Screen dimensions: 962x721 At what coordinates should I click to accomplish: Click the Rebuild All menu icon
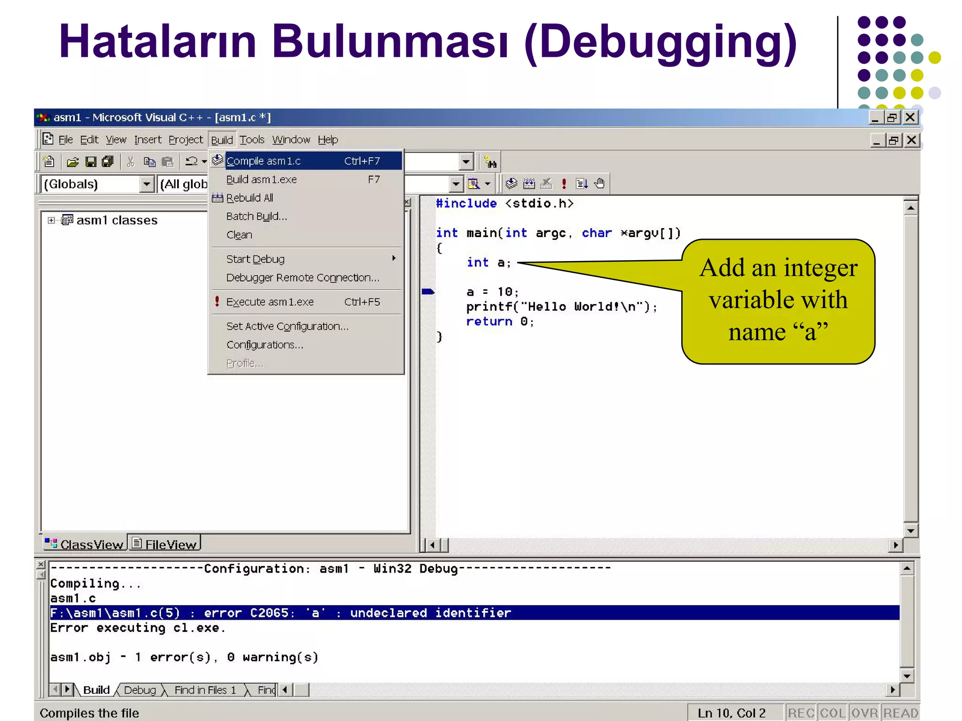217,198
